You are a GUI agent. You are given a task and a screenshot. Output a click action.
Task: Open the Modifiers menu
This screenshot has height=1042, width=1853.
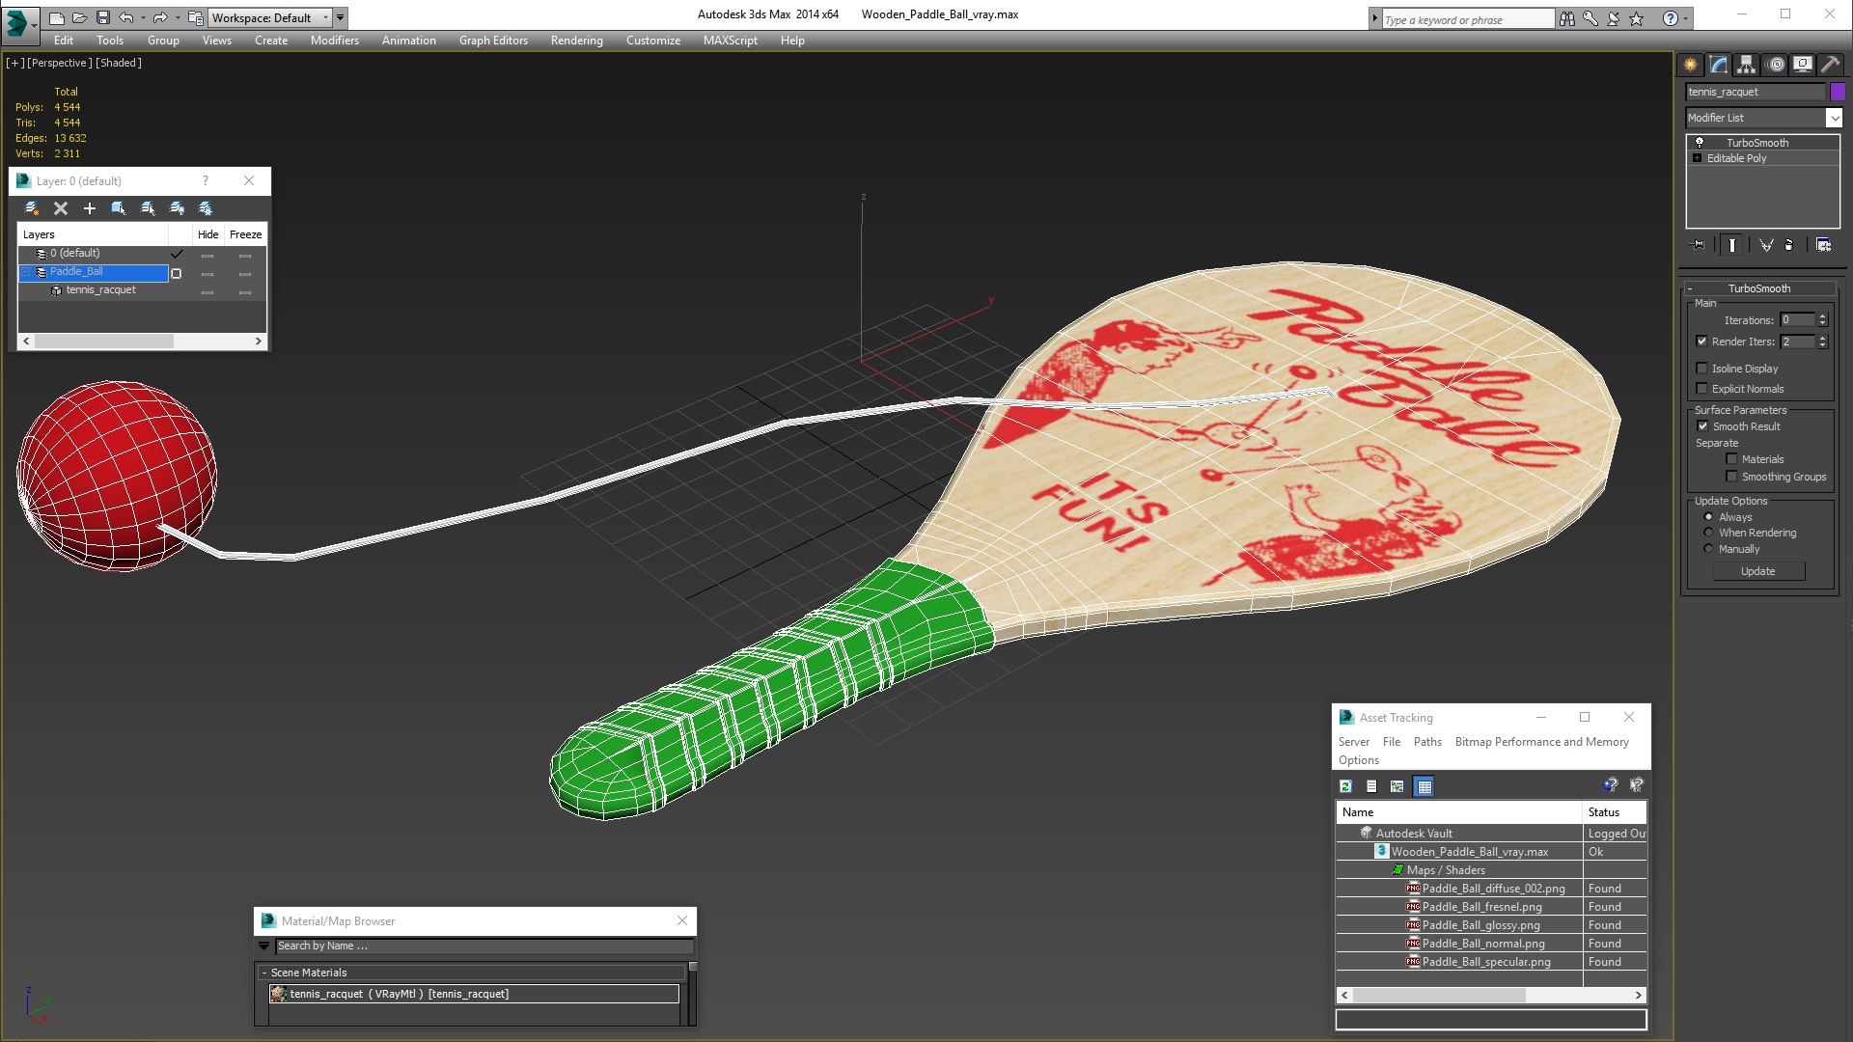click(335, 41)
